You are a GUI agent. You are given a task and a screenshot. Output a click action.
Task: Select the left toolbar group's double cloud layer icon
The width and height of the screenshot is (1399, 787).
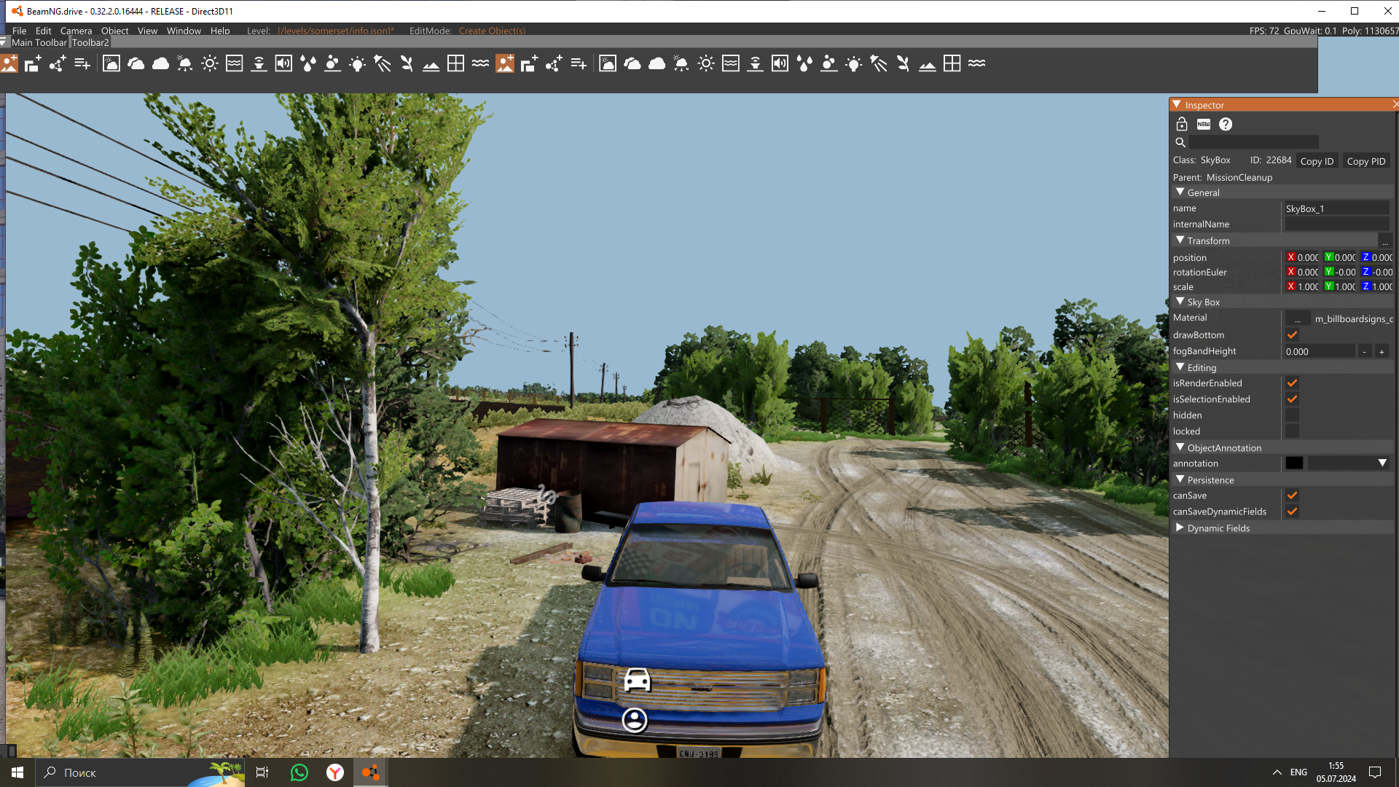pos(136,64)
